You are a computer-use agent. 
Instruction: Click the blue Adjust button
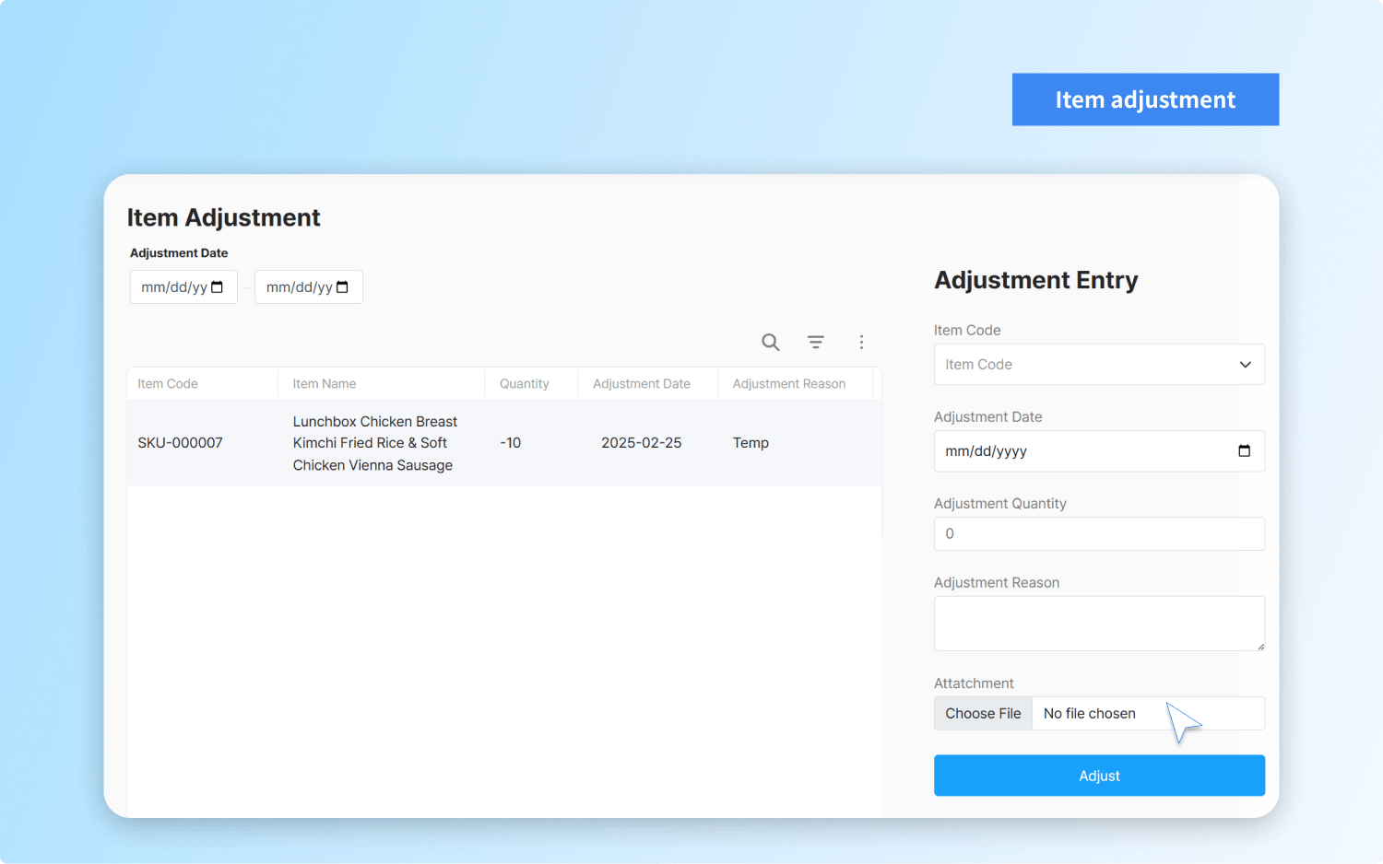pyautogui.click(x=1099, y=776)
